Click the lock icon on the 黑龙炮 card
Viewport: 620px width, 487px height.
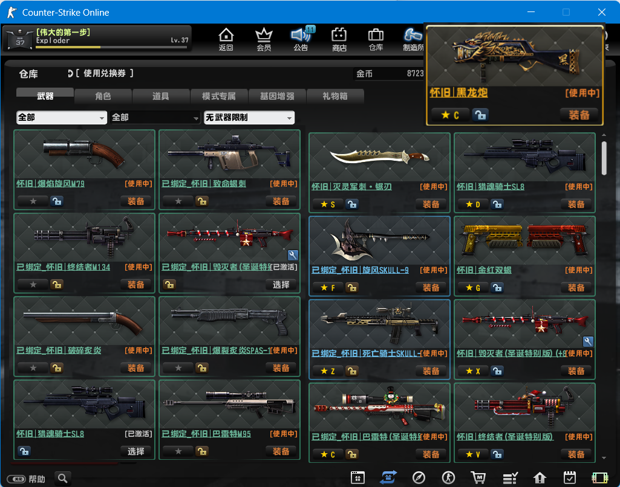click(480, 115)
